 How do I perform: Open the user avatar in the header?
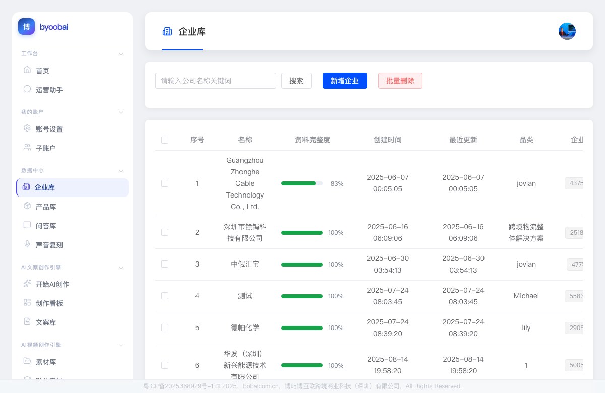tap(567, 31)
